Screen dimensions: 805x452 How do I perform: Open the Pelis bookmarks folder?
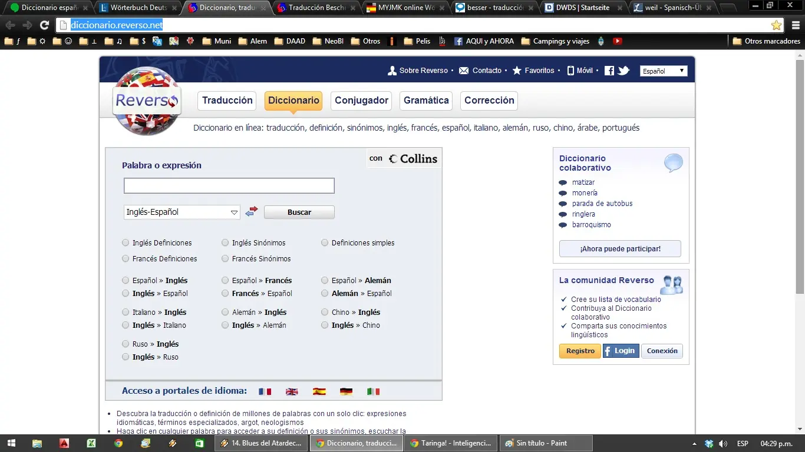click(417, 41)
